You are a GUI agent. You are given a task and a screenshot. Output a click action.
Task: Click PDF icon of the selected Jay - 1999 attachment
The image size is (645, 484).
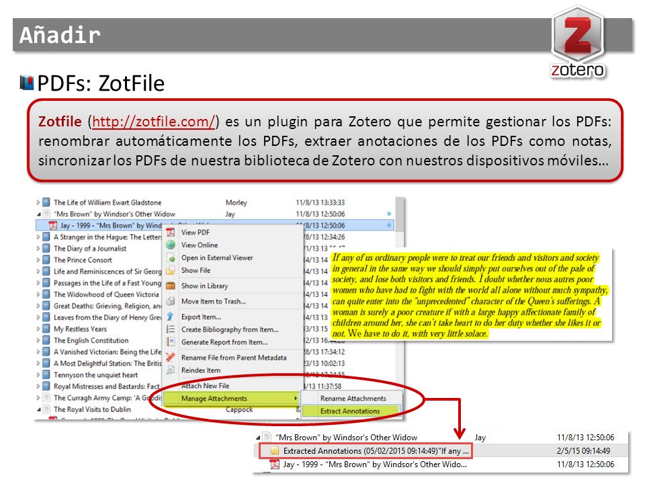(53, 226)
